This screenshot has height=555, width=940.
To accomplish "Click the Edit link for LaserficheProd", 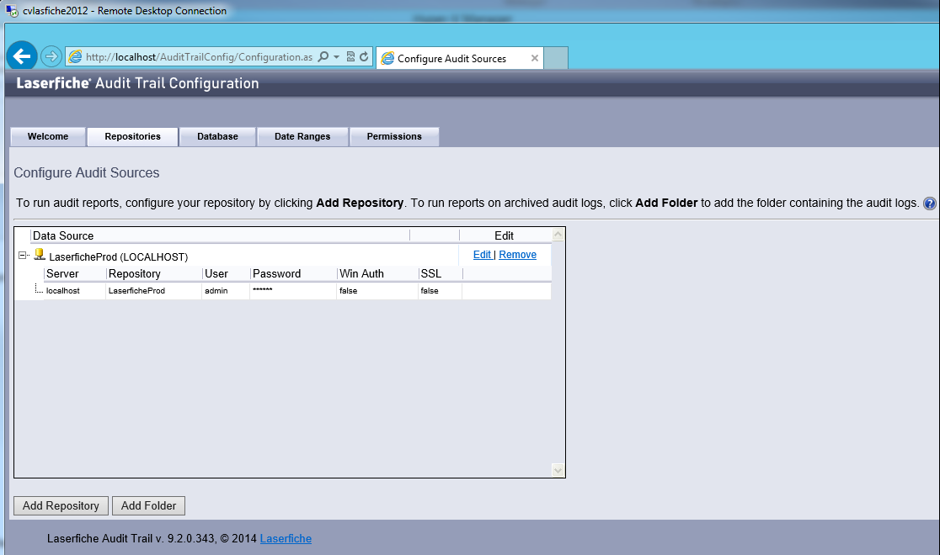I will [482, 255].
